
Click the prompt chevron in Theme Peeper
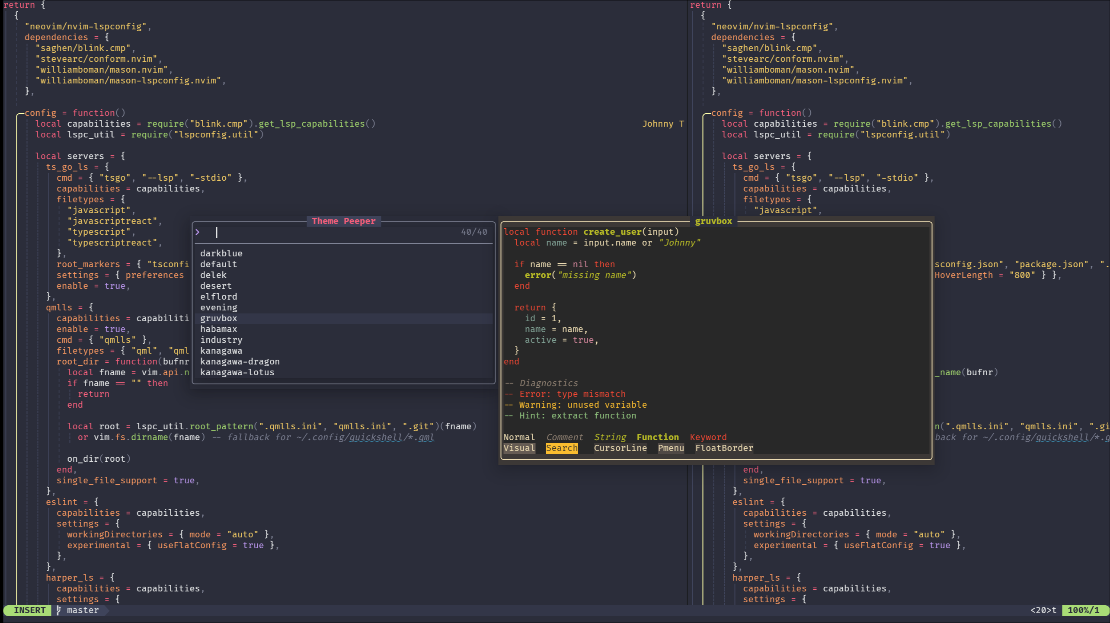coord(198,232)
